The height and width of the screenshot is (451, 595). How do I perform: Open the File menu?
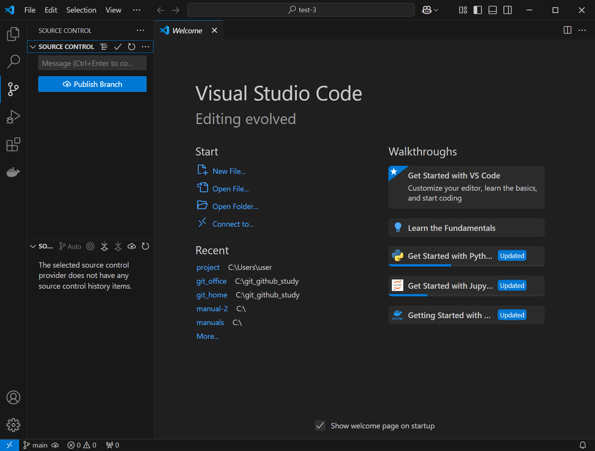click(x=29, y=10)
